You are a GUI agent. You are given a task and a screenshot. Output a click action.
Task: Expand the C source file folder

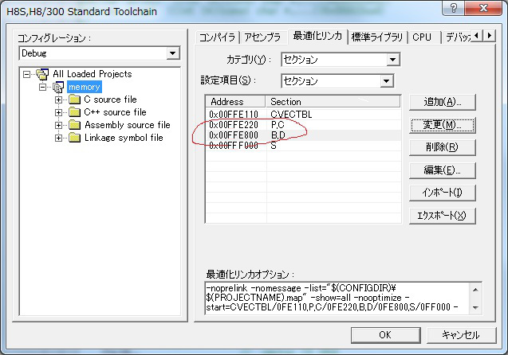click(x=58, y=99)
